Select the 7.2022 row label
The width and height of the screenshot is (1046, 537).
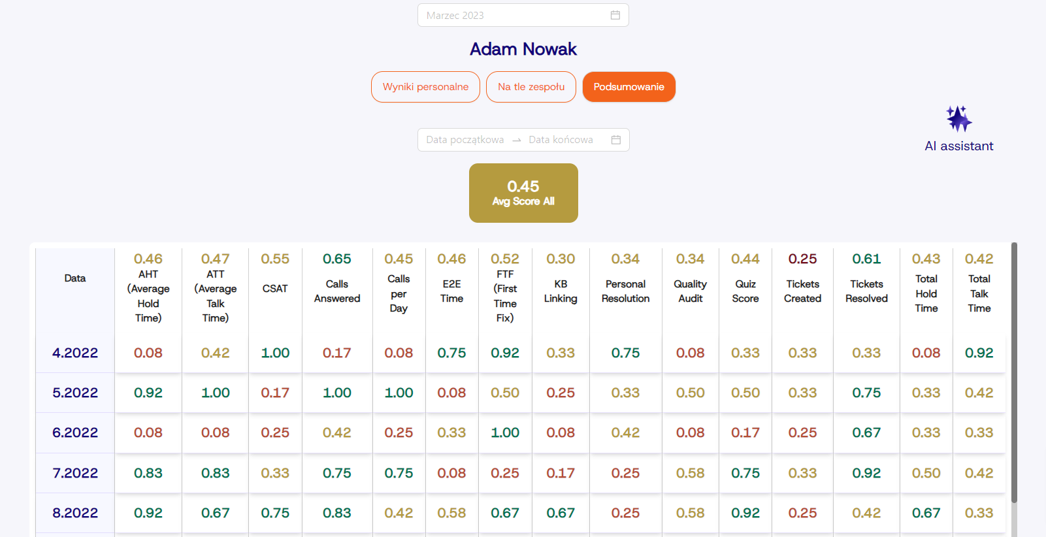point(75,473)
